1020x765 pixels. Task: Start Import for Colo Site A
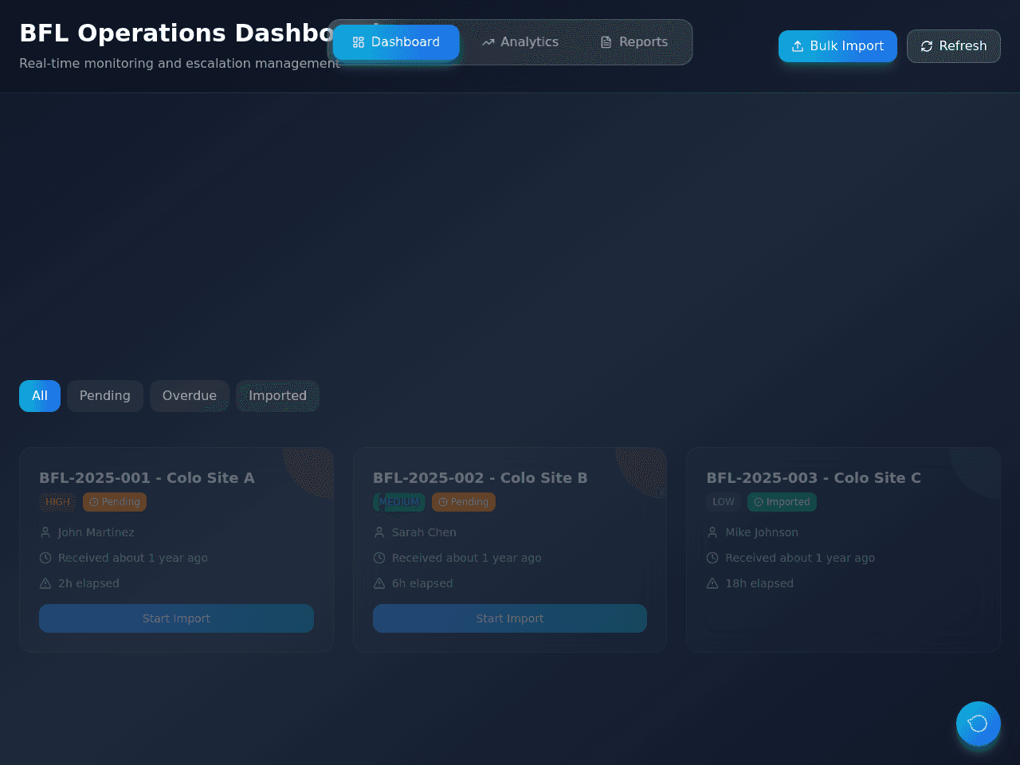(x=176, y=618)
